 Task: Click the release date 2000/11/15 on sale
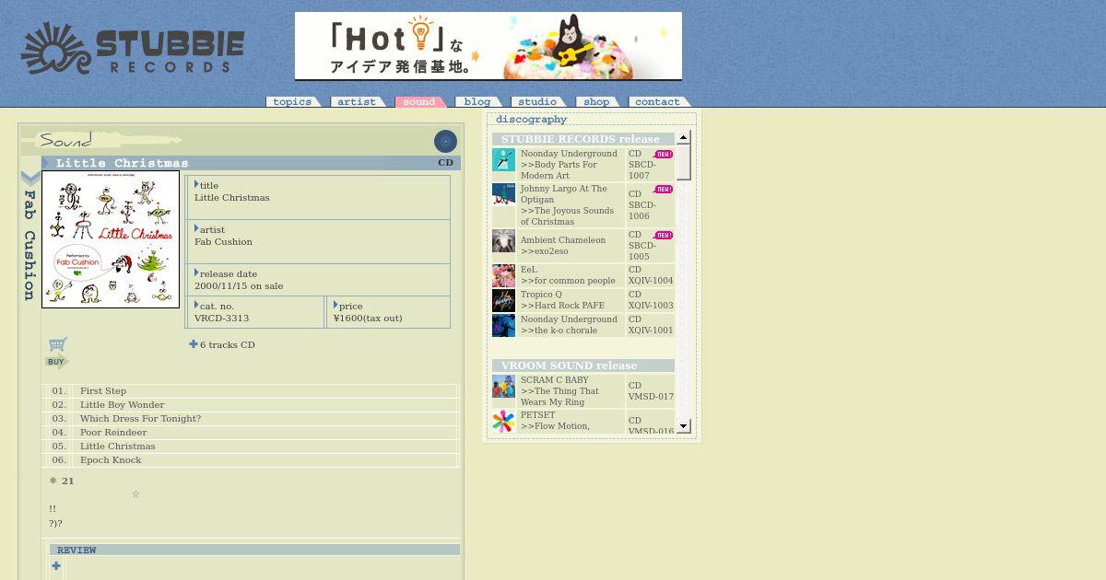click(239, 286)
